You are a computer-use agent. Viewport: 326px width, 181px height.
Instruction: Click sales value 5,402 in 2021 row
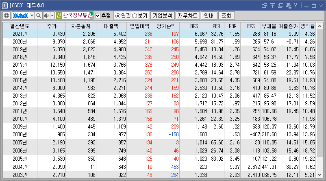point(120,34)
